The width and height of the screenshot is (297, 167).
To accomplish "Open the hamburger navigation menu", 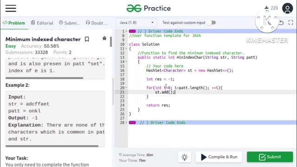I will 11,8.
